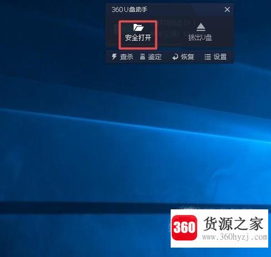
Task: Open the 查杀 virus scan option
Action: pos(122,57)
